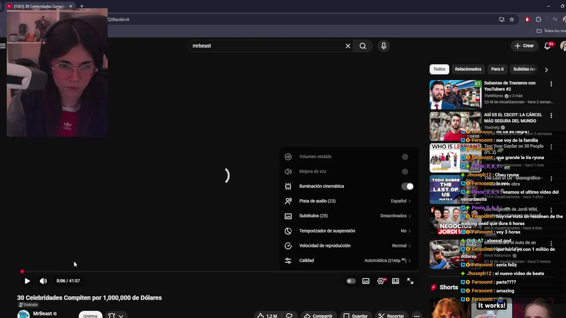Select the Todos filter chip
Image resolution: width=566 pixels, height=318 pixels.
point(439,69)
